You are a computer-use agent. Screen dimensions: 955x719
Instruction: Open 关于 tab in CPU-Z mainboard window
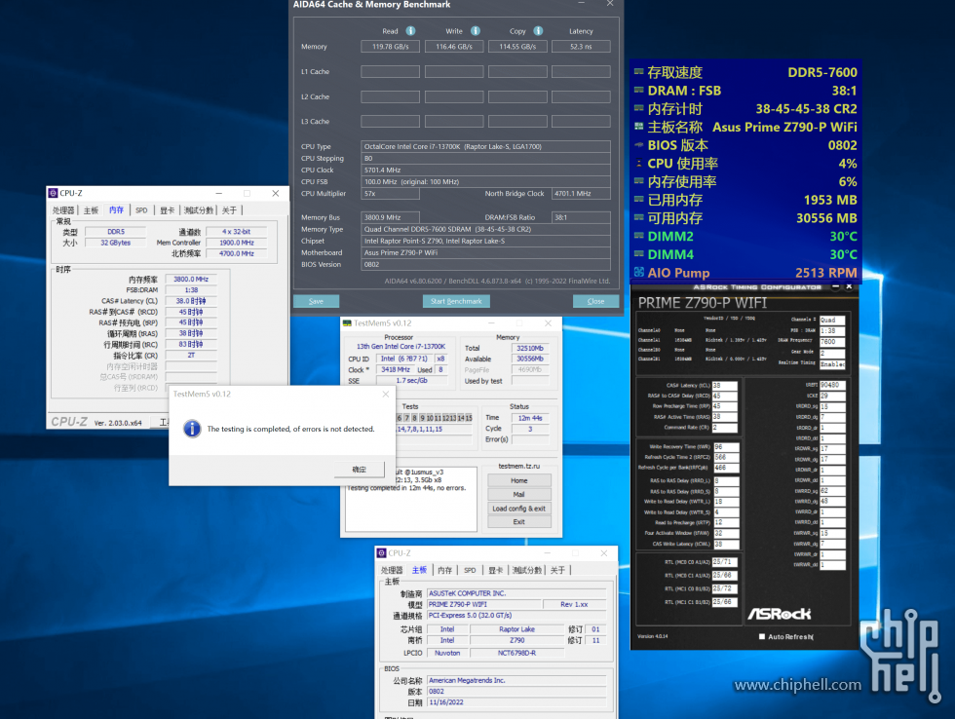click(x=557, y=570)
